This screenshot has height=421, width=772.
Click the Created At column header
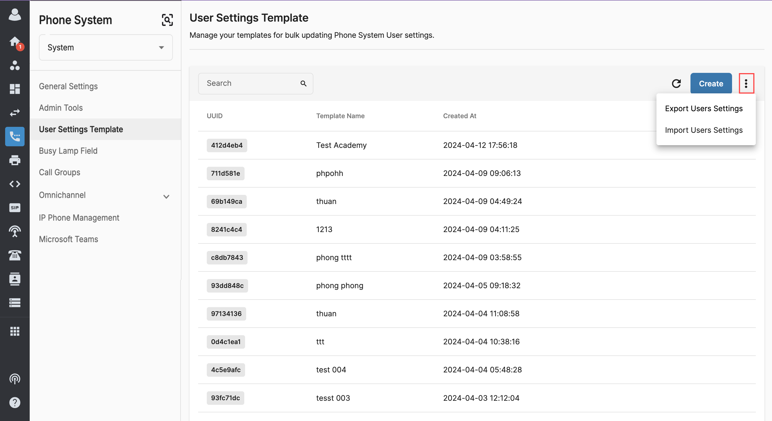[x=459, y=116]
